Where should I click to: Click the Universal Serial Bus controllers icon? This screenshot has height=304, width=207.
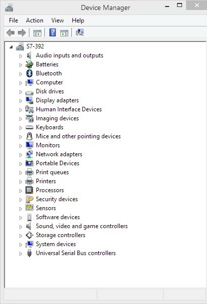click(x=29, y=253)
